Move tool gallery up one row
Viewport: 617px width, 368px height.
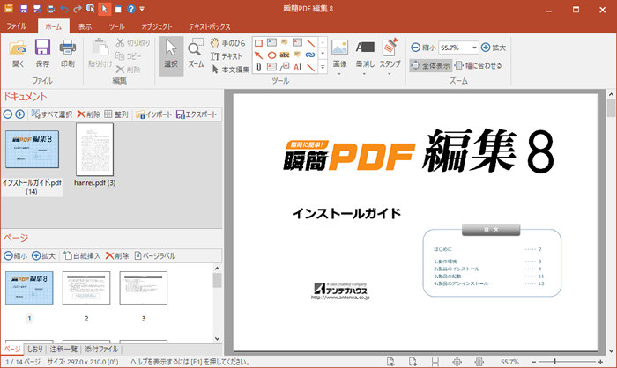[x=323, y=41]
